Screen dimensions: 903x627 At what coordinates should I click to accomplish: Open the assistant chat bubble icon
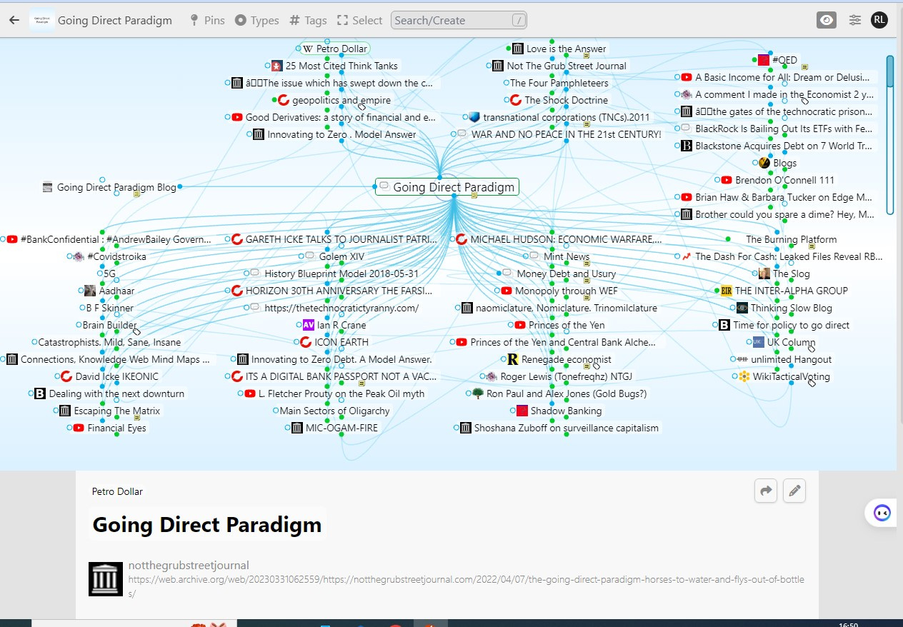tap(882, 513)
